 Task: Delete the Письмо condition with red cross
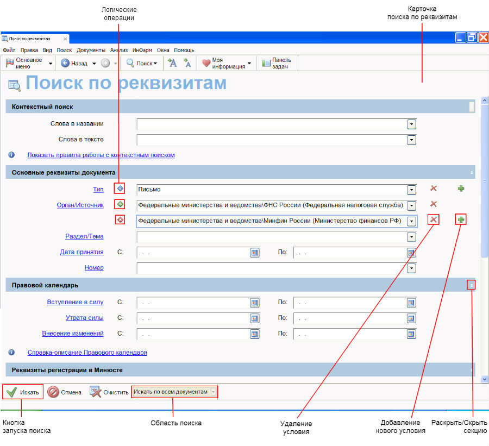433,189
